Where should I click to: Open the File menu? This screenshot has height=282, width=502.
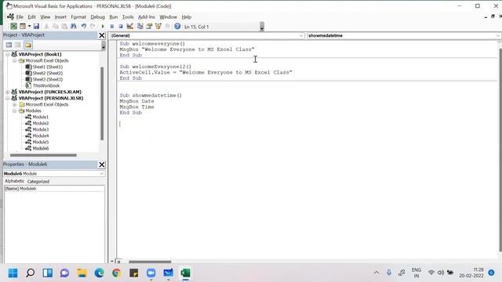(20, 17)
